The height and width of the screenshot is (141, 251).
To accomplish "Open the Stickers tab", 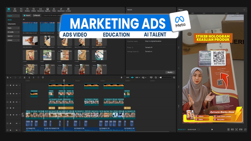I will pos(27,10).
